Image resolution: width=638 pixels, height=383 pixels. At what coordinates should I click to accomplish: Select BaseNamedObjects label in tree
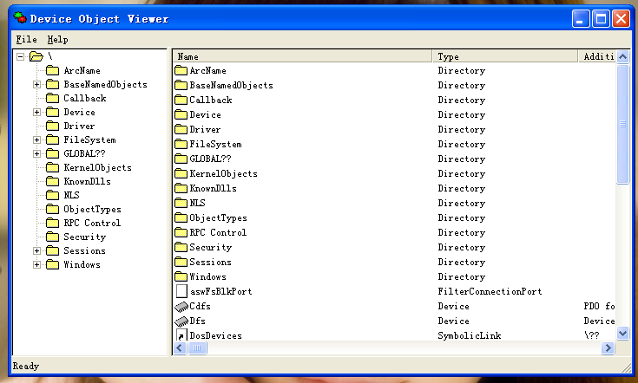click(105, 84)
